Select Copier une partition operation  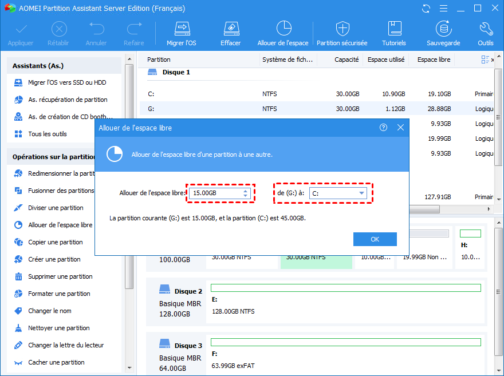click(49, 242)
